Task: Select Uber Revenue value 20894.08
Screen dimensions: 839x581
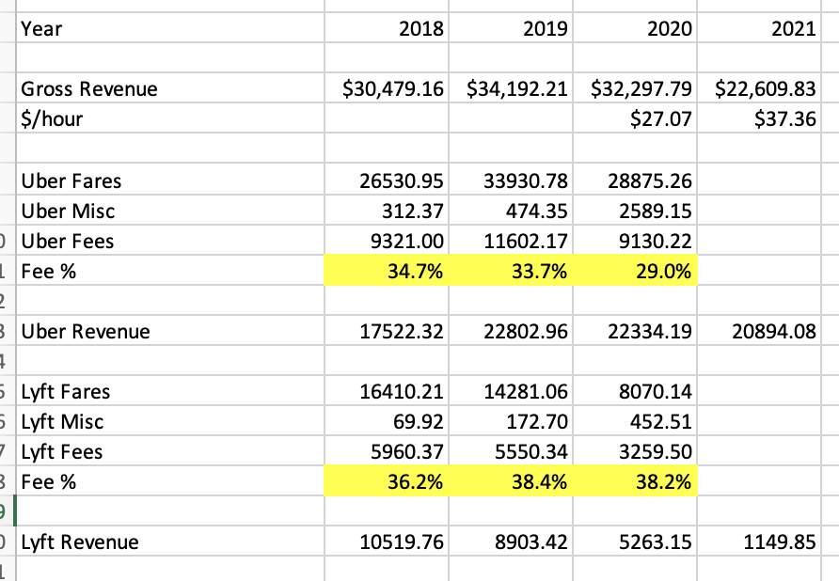Action: 759,331
